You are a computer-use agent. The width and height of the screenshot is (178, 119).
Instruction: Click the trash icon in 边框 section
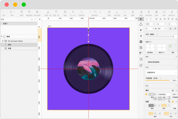click(x=169, y=102)
